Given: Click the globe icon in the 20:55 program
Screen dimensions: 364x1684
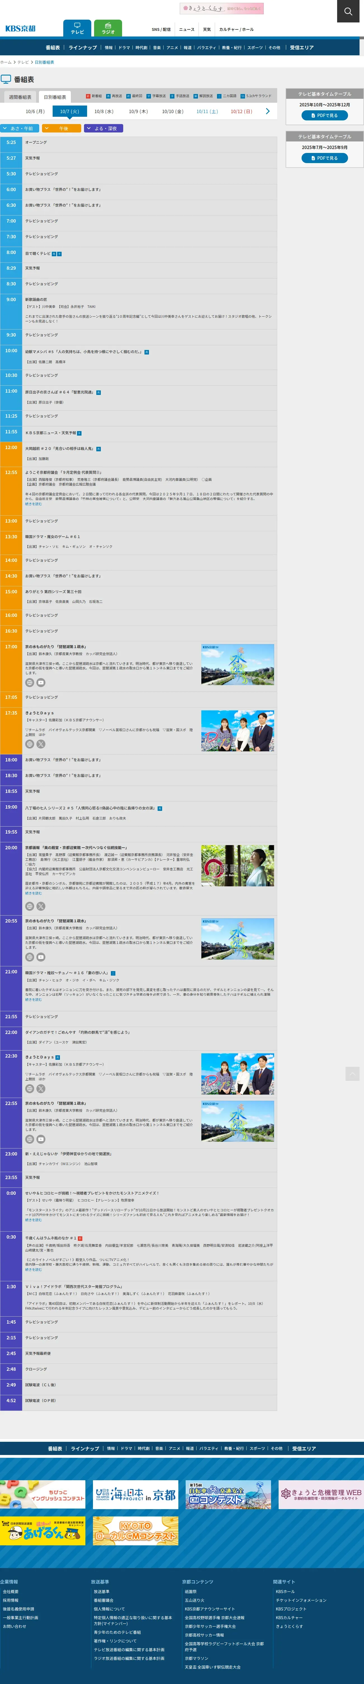Looking at the screenshot, I should coord(29,957).
